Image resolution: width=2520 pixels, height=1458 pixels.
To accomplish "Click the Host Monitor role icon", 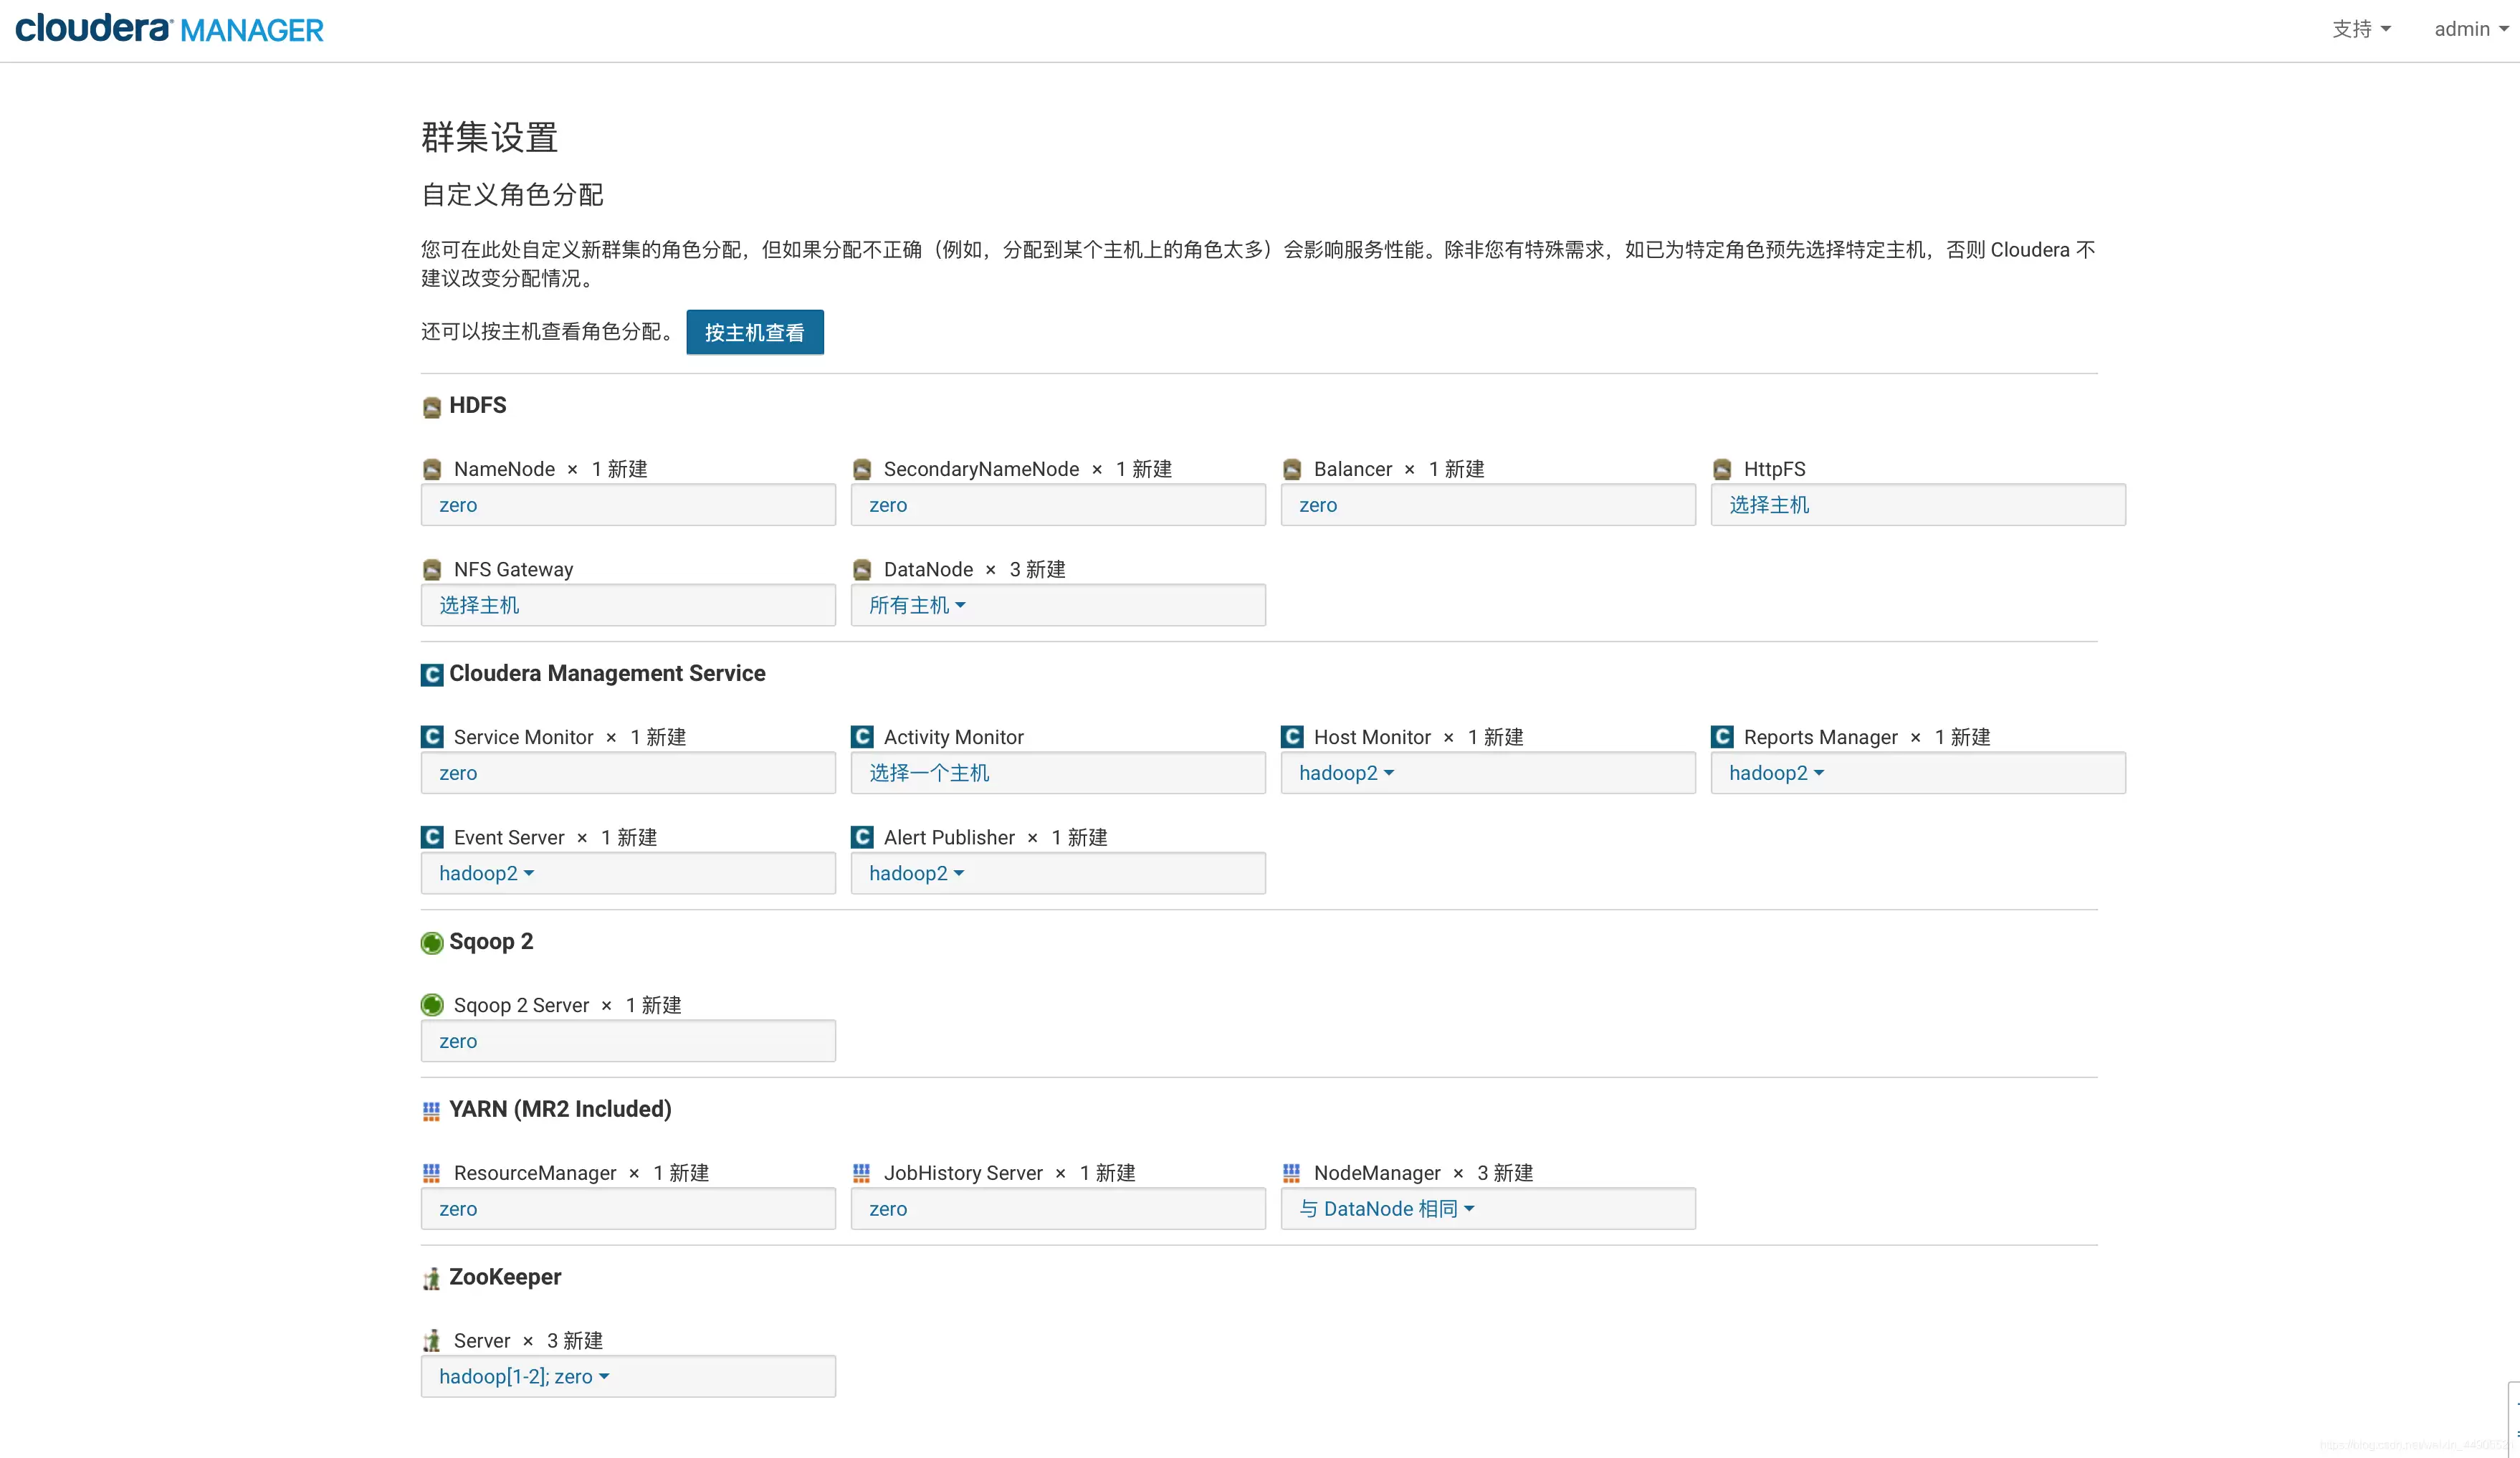I will point(1292,737).
